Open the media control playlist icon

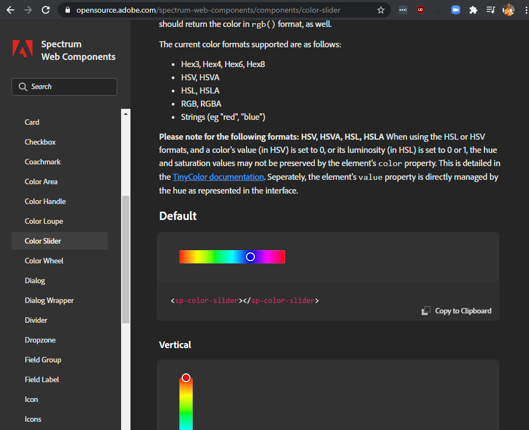click(x=490, y=10)
